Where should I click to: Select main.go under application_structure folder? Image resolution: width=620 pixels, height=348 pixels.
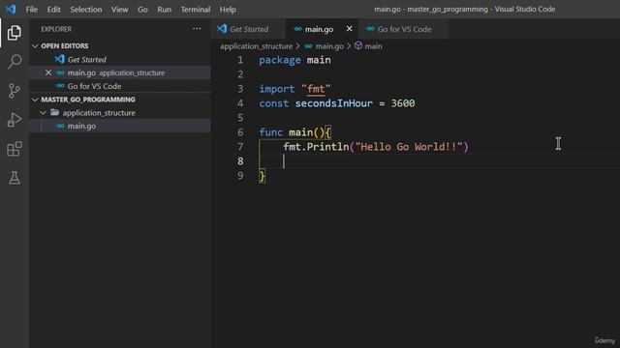pyautogui.click(x=120, y=126)
